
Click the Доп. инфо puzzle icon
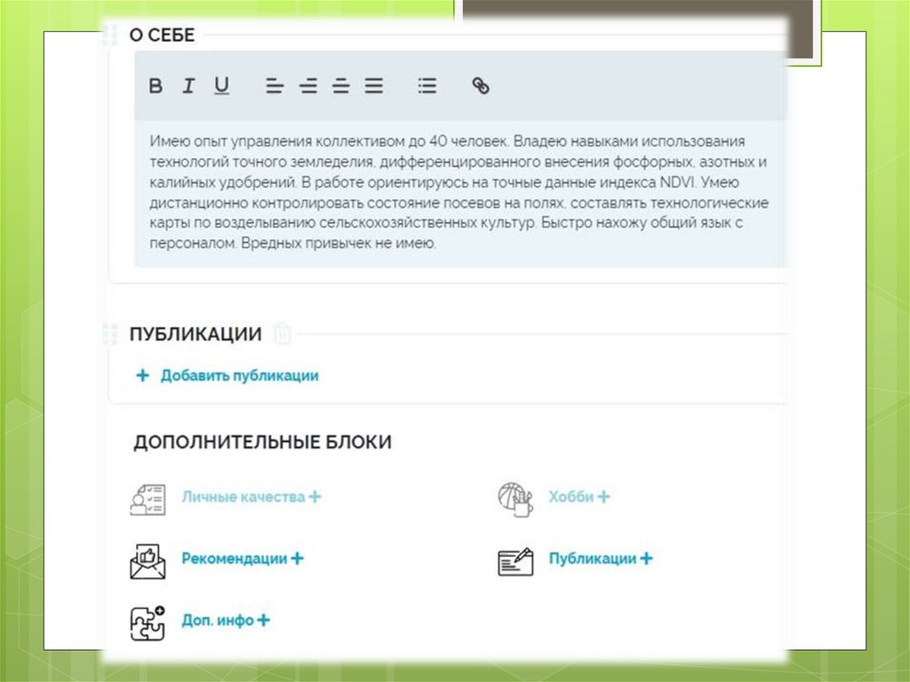[148, 623]
